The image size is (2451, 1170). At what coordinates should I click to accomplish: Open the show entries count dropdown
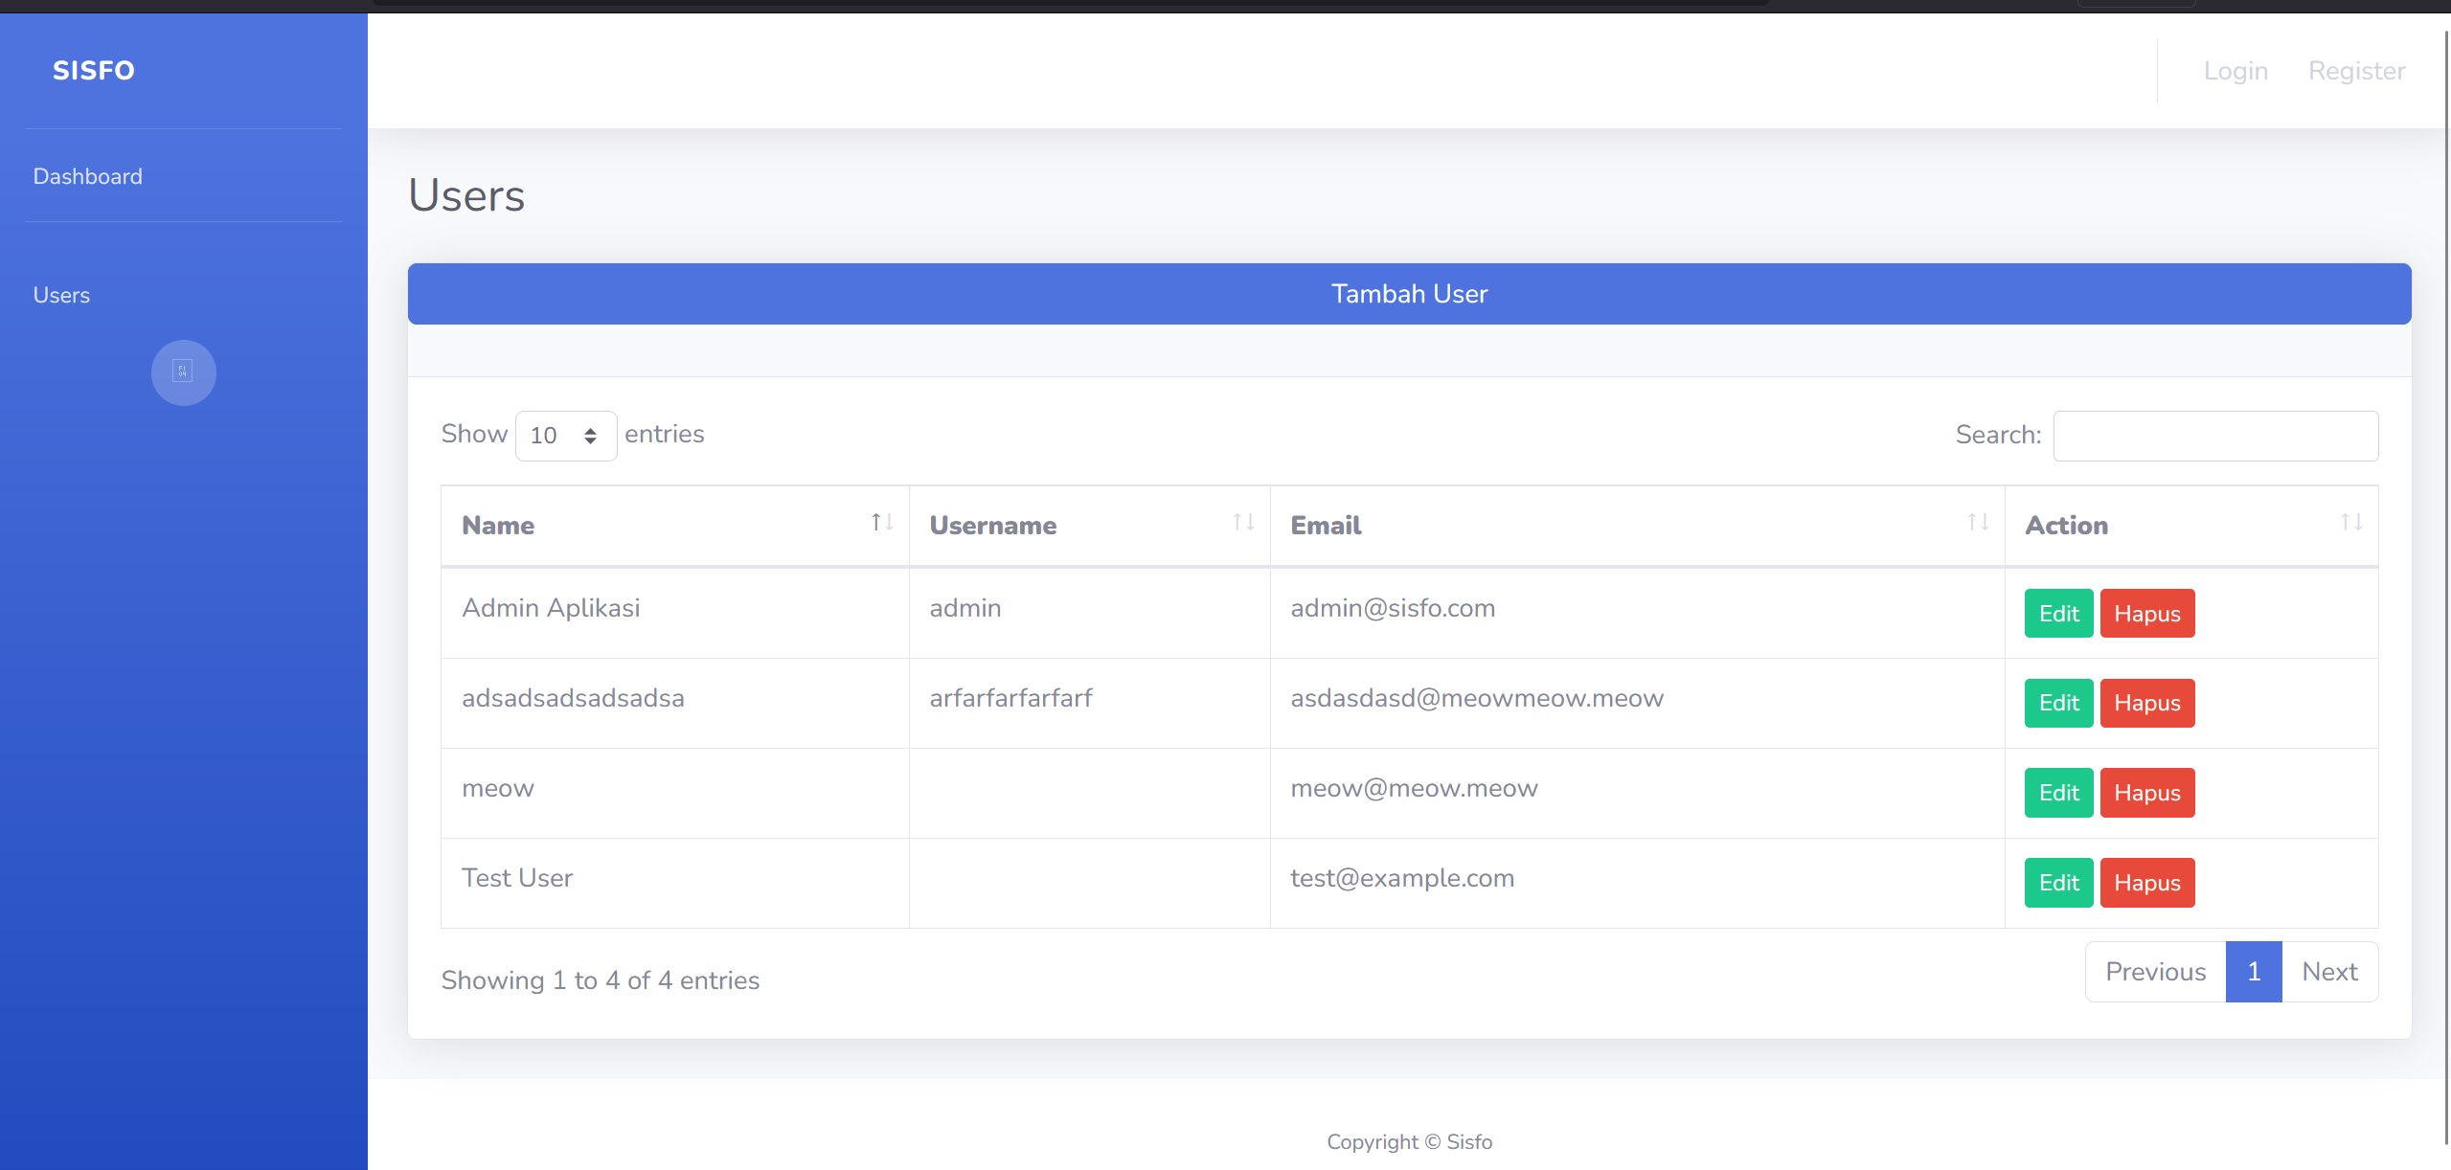[565, 436]
